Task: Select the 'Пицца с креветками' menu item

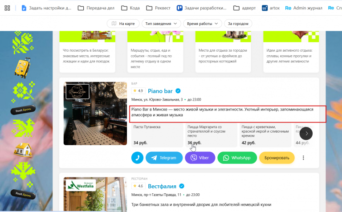Action: pos(265,135)
